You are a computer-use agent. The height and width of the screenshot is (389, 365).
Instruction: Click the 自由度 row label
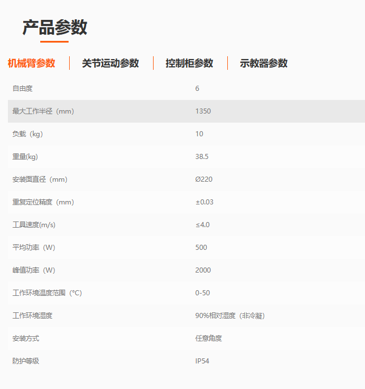tap(23, 89)
